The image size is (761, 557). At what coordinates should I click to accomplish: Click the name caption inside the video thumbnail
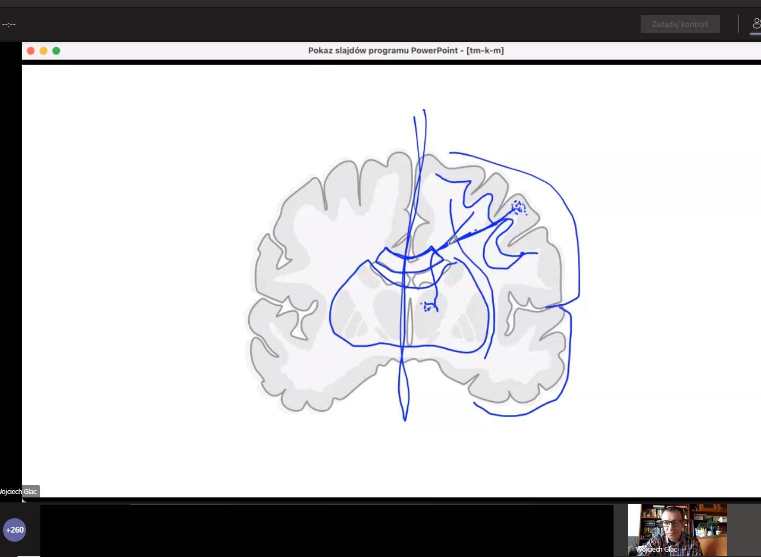click(x=657, y=550)
